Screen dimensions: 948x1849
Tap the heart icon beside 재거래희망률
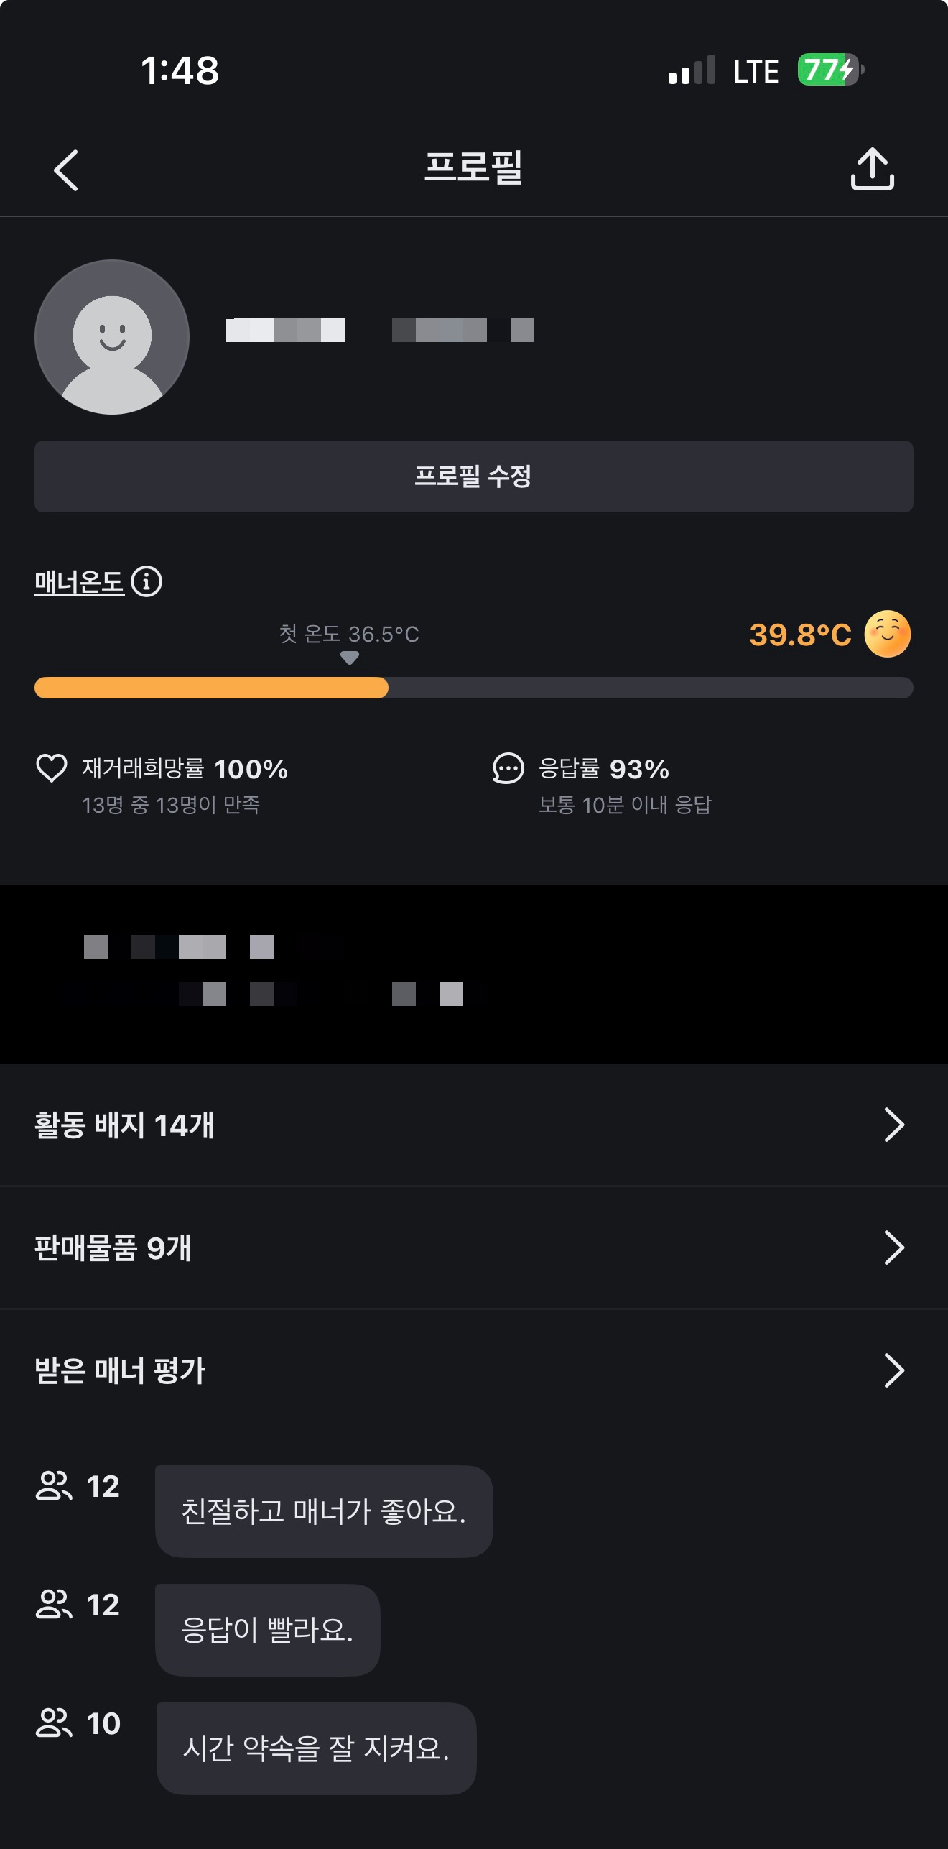pos(52,768)
